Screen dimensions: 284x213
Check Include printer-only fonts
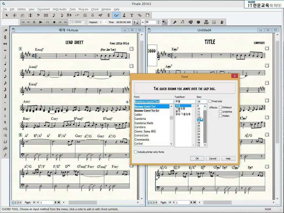click(135, 152)
